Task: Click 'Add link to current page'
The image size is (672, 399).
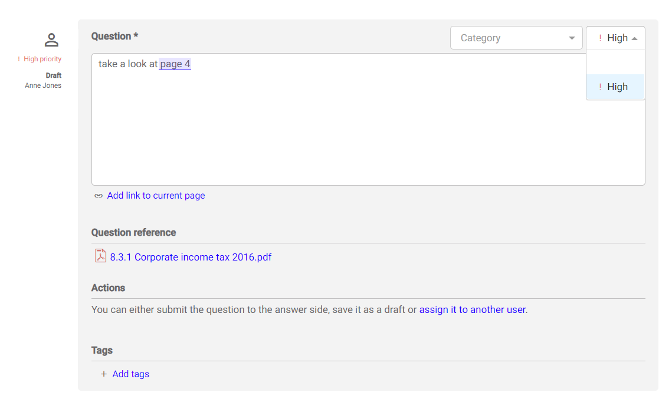Action: point(156,196)
